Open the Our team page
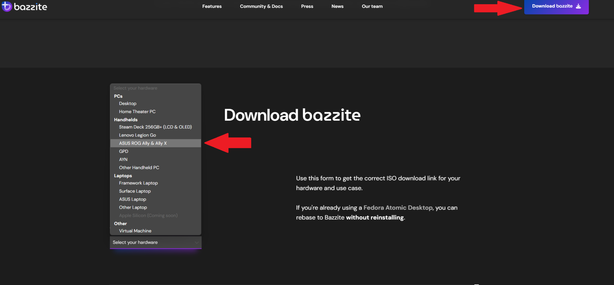Screen dimensions: 614x285 coord(372,6)
